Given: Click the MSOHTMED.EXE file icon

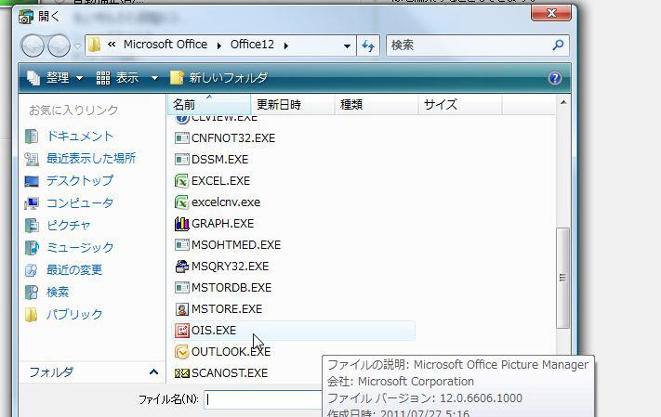Looking at the screenshot, I should coord(181,245).
